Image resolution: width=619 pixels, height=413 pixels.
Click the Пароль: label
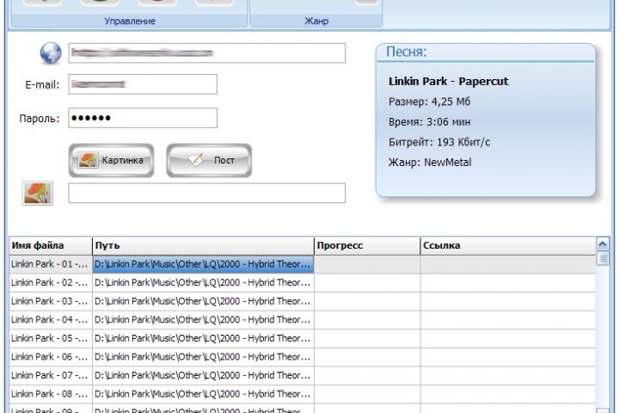click(x=40, y=118)
